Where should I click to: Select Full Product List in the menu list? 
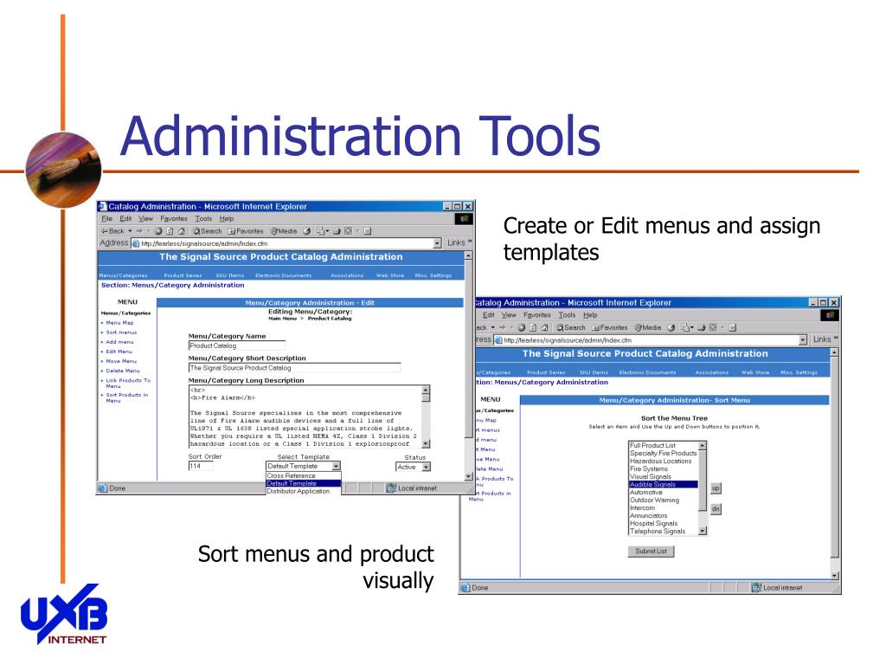point(664,446)
